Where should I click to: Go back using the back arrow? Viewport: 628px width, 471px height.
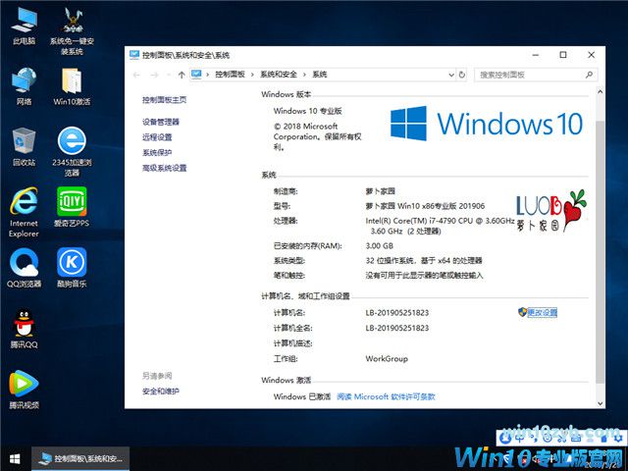[136, 75]
